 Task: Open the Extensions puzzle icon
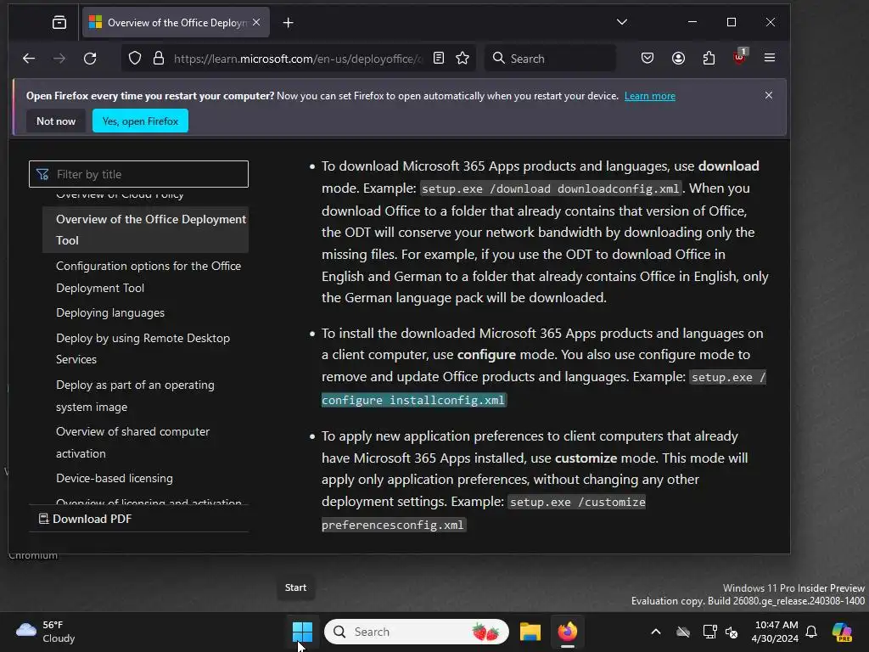tap(709, 59)
